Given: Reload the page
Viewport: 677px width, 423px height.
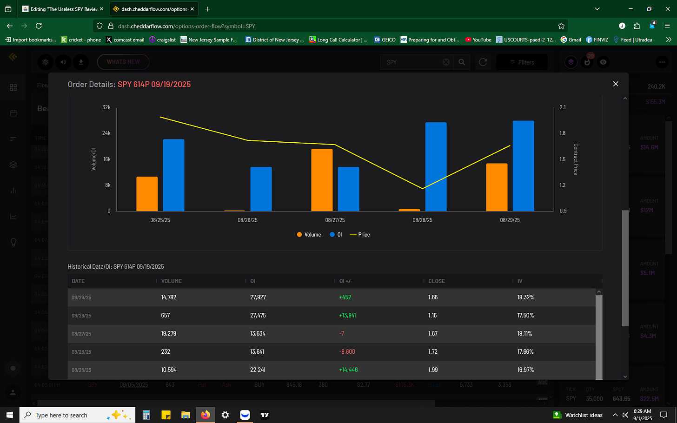Looking at the screenshot, I should point(39,26).
